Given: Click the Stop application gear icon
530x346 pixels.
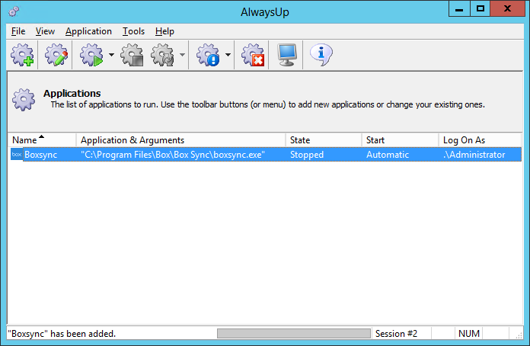Looking at the screenshot, I should pos(132,55).
